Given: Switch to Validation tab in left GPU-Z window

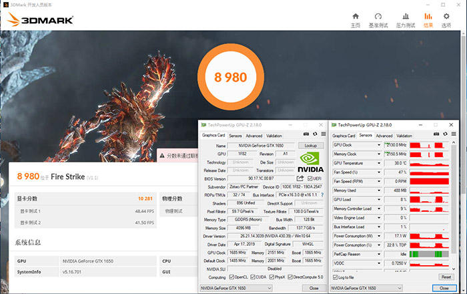Looking at the screenshot, I should (x=274, y=136).
